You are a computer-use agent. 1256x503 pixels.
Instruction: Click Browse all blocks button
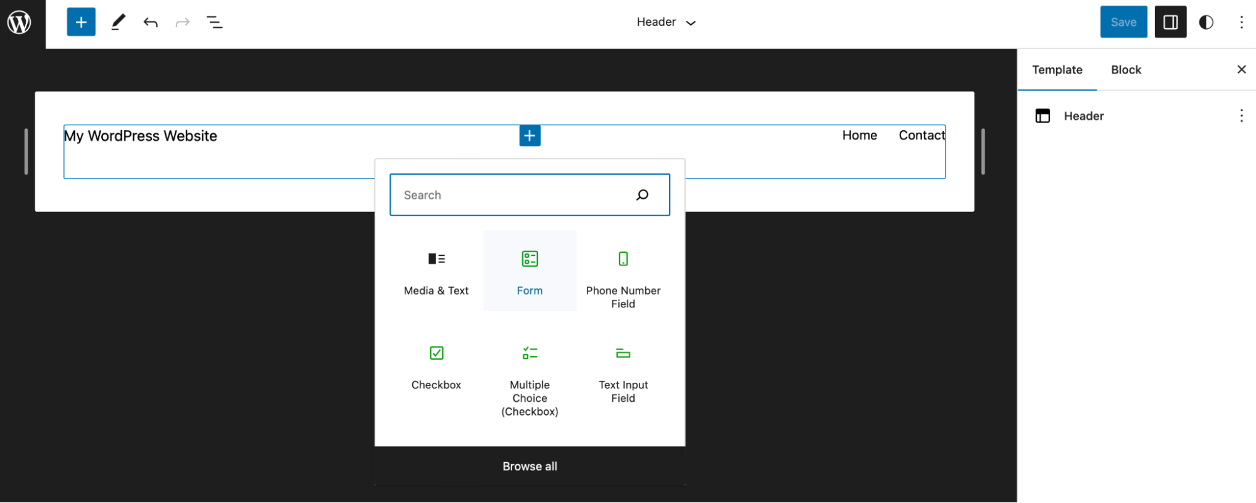click(x=530, y=467)
